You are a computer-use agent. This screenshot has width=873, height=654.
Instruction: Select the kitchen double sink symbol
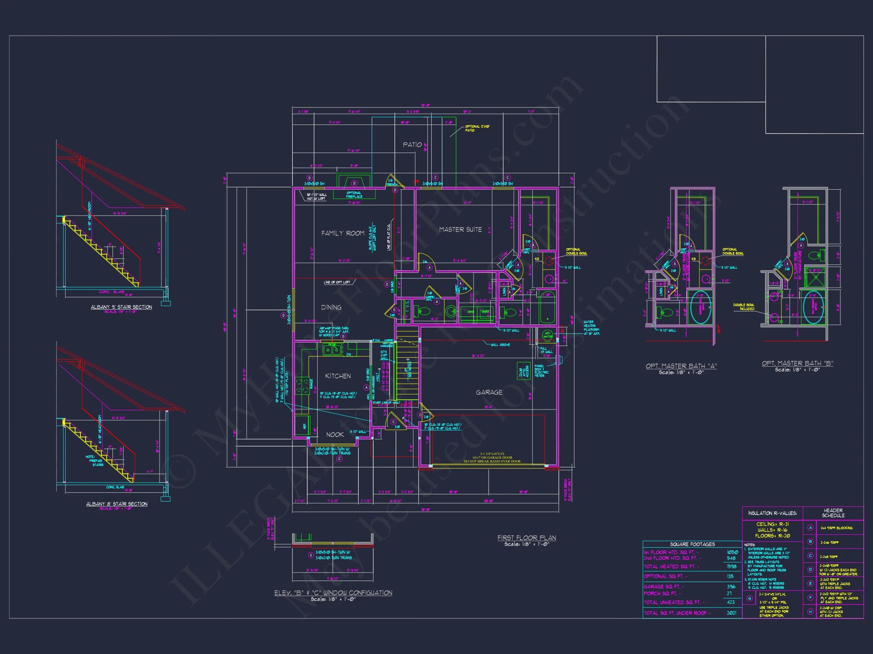click(332, 349)
